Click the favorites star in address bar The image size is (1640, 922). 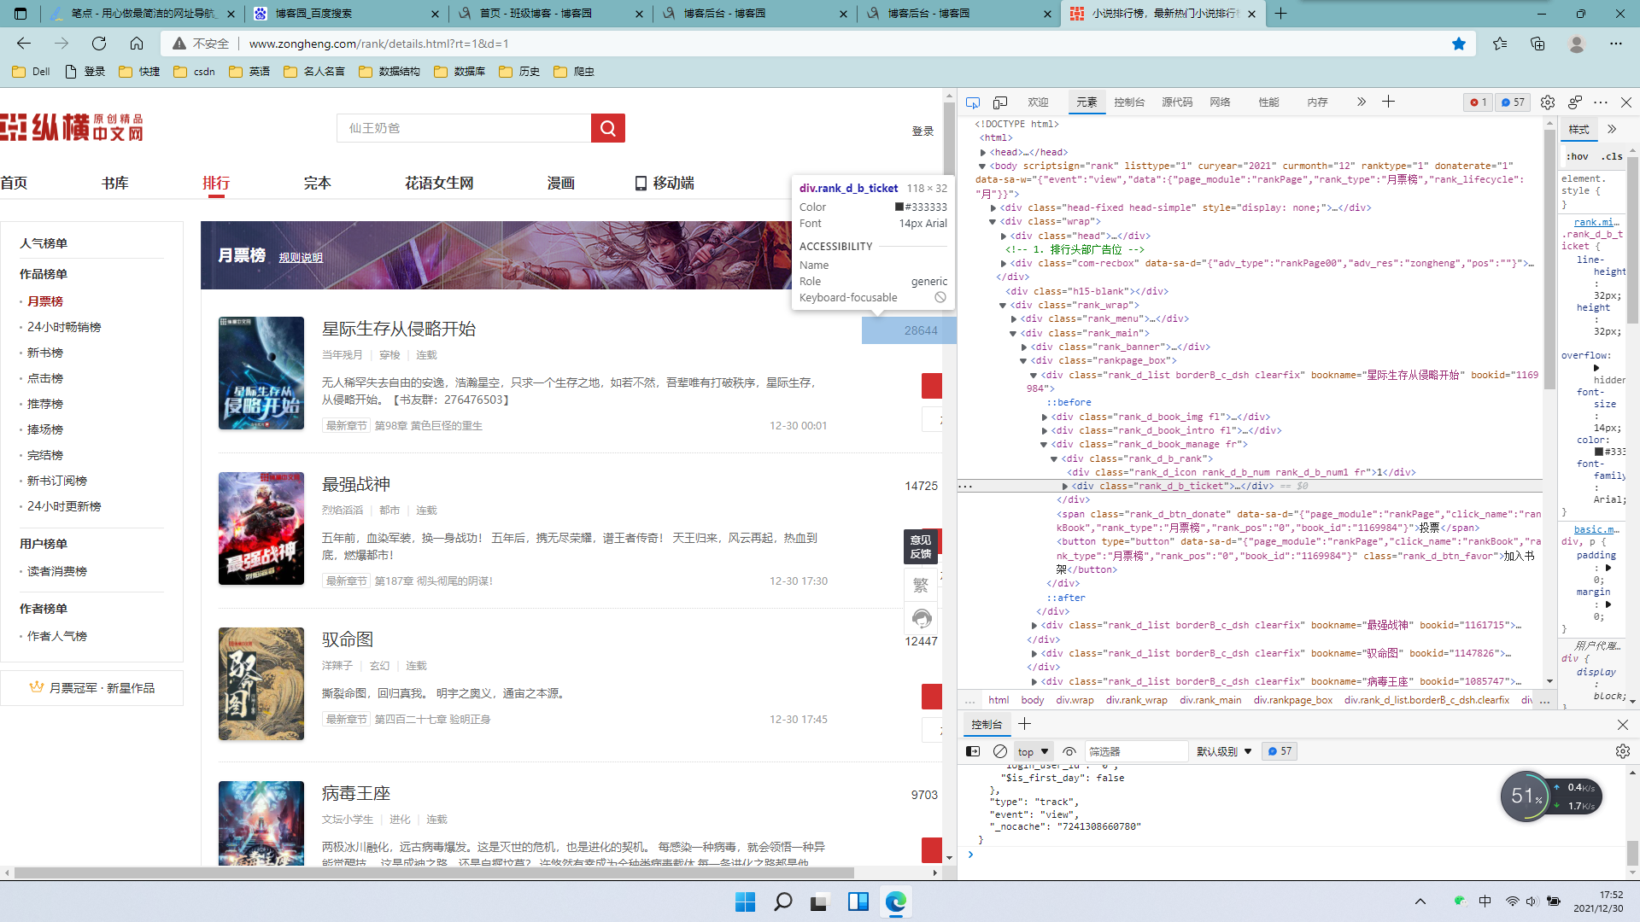tap(1459, 44)
